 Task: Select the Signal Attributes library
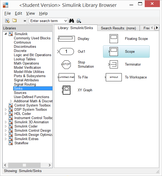(x=26, y=80)
